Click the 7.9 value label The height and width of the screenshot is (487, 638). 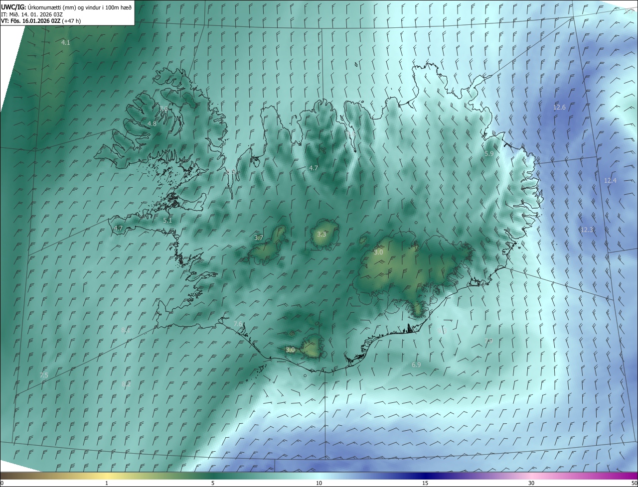(x=488, y=341)
